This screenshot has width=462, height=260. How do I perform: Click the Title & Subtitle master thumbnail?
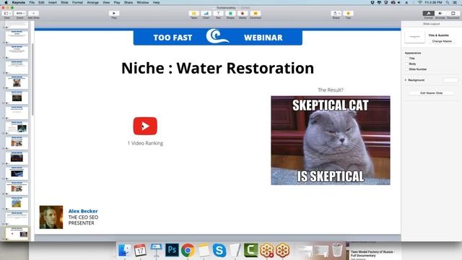[415, 37]
